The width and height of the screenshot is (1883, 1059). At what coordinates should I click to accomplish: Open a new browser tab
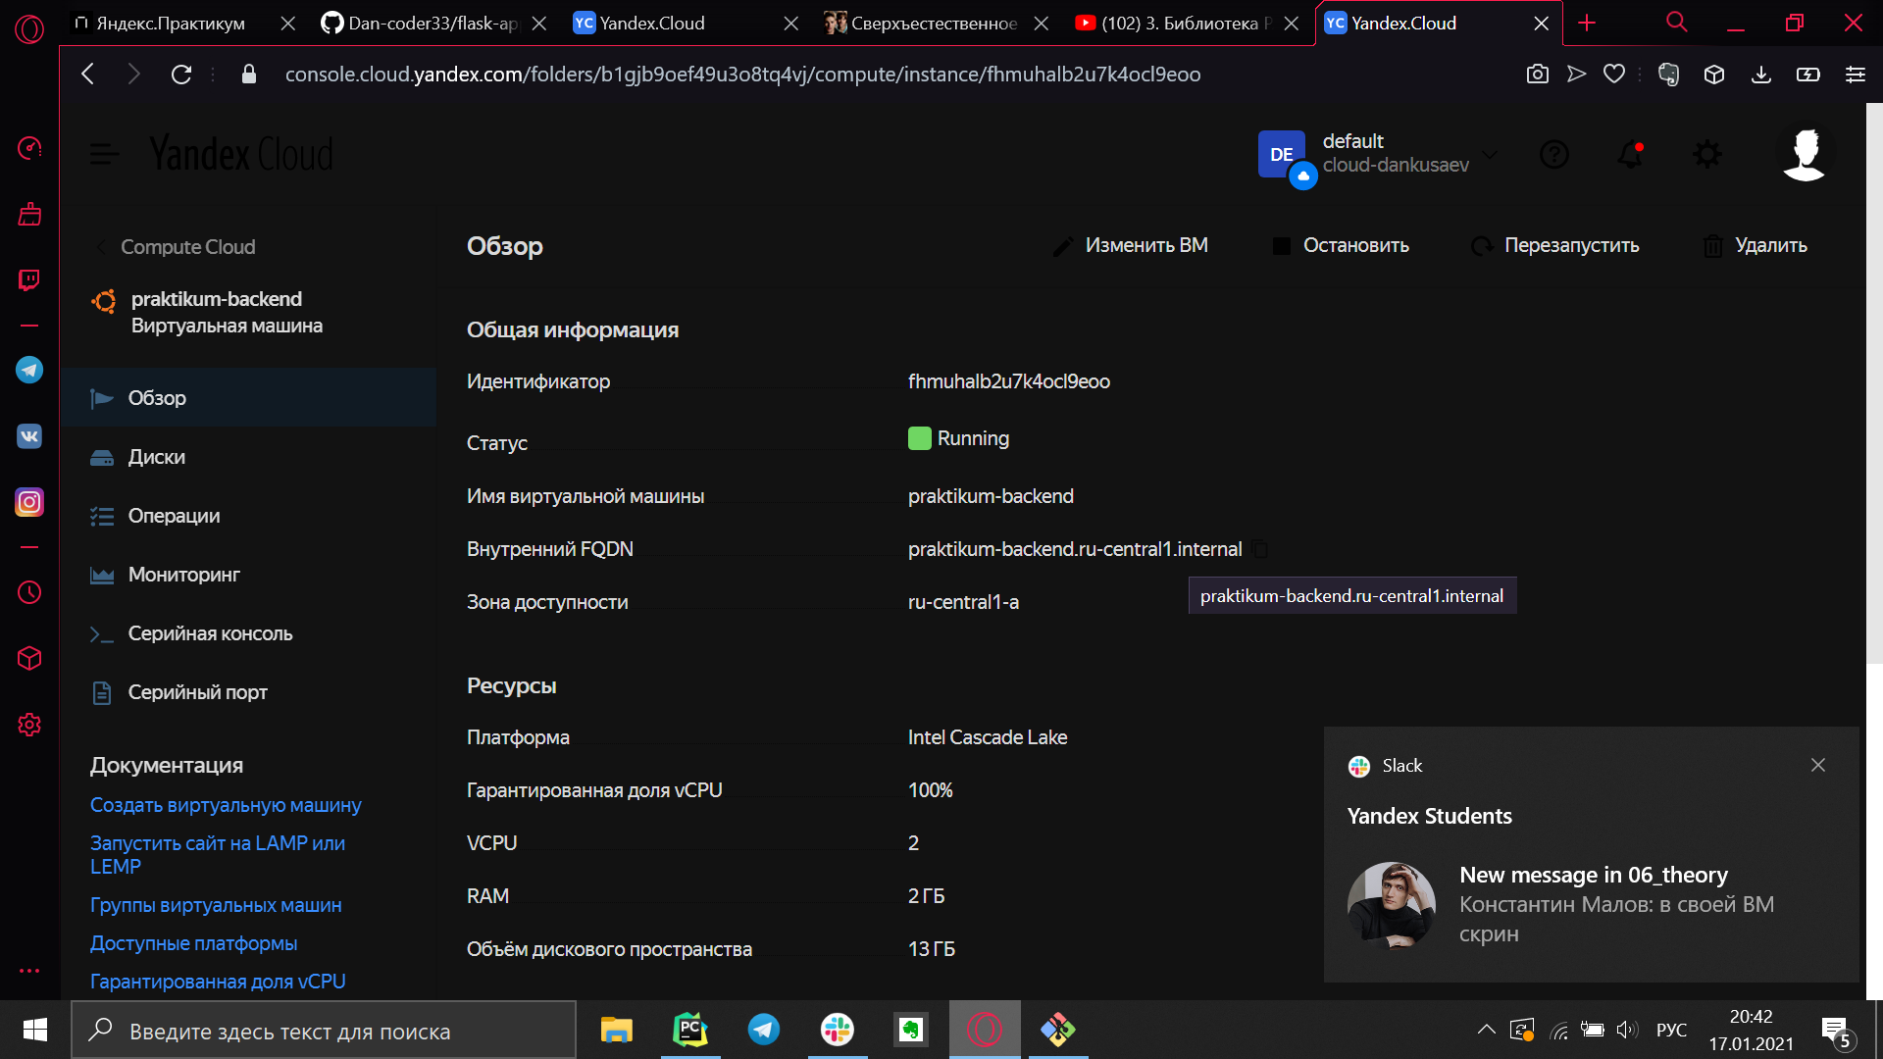coord(1587,23)
